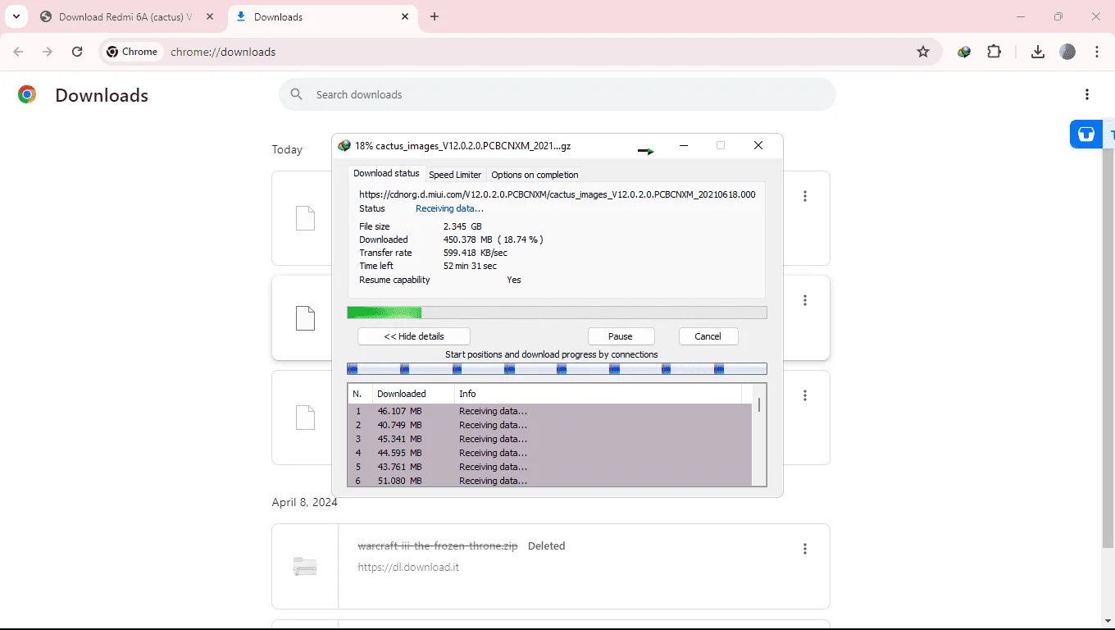This screenshot has width=1115, height=630.
Task: Select the Download status tab
Action: pos(386,173)
